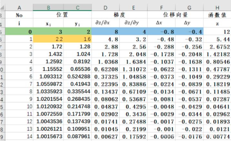Select column G header
The image size is (231, 141).
pos(189,8)
